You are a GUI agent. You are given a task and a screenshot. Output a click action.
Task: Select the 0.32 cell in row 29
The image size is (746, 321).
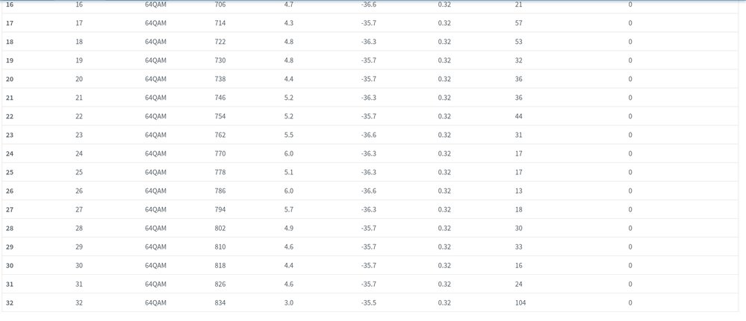click(444, 247)
